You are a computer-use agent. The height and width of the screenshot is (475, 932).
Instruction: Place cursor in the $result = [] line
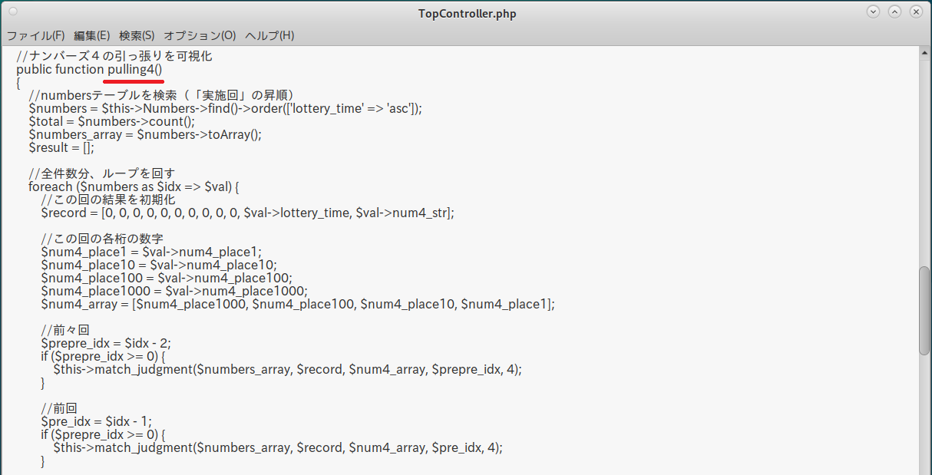pyautogui.click(x=61, y=147)
